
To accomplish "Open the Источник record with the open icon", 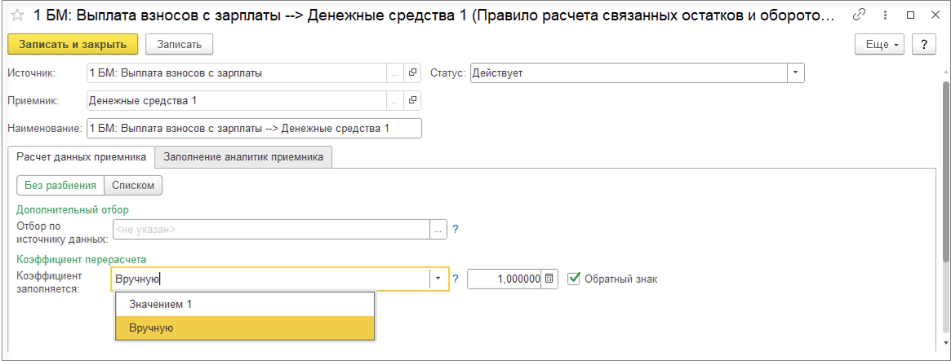I will 412,73.
